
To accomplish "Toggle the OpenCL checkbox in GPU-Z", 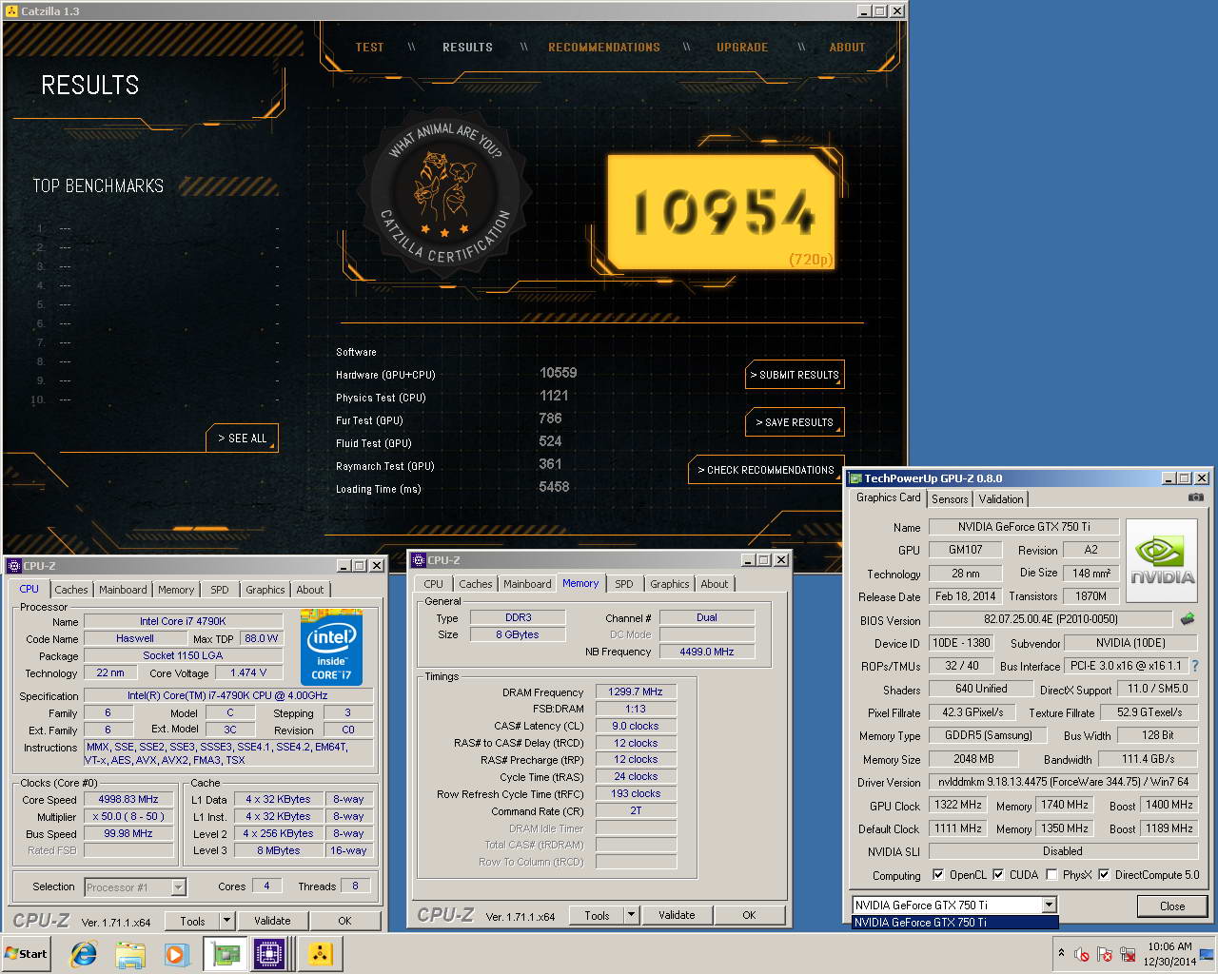I will point(938,874).
